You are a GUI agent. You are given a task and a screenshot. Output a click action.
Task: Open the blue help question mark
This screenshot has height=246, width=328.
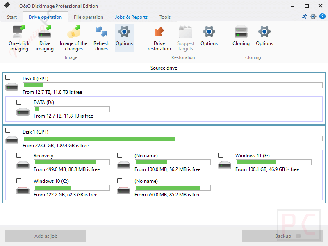tap(322, 16)
